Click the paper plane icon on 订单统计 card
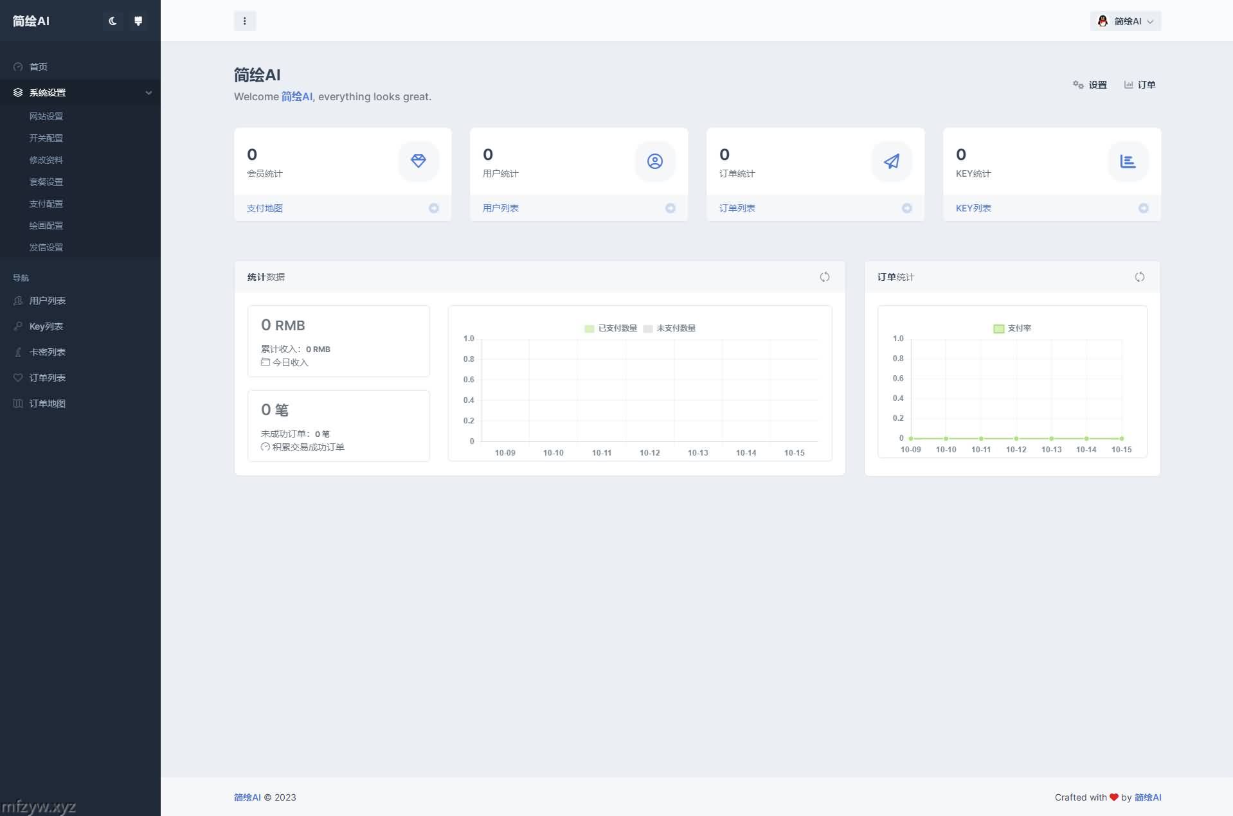The height and width of the screenshot is (816, 1233). (891, 161)
